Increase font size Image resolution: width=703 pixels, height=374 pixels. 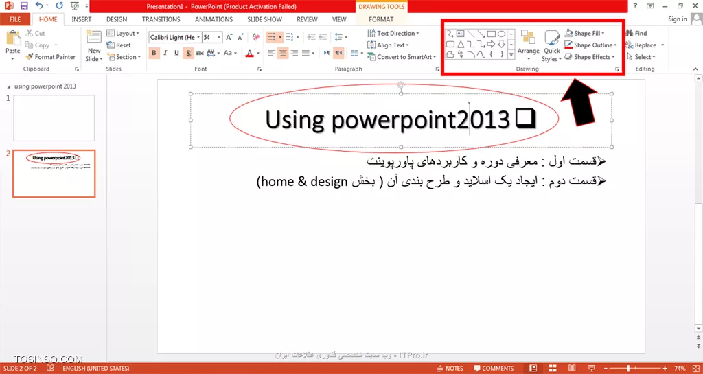pyautogui.click(x=229, y=37)
